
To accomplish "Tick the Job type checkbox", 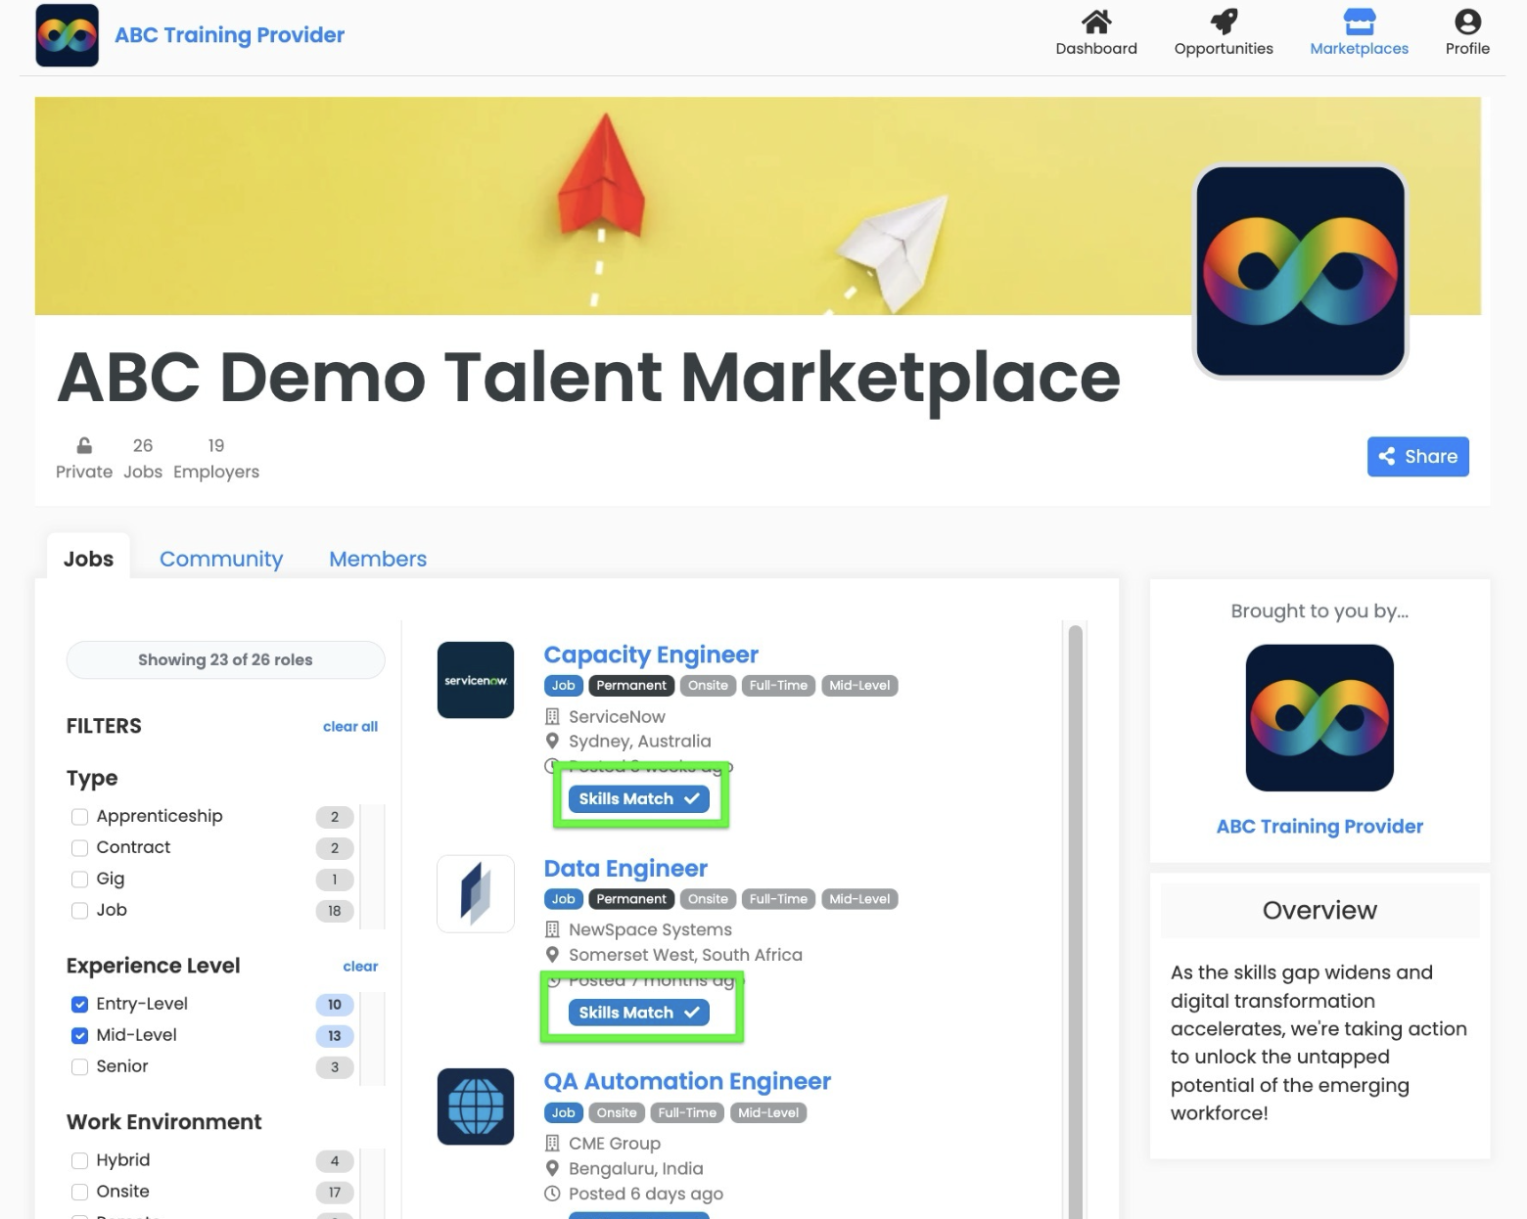I will point(80,910).
